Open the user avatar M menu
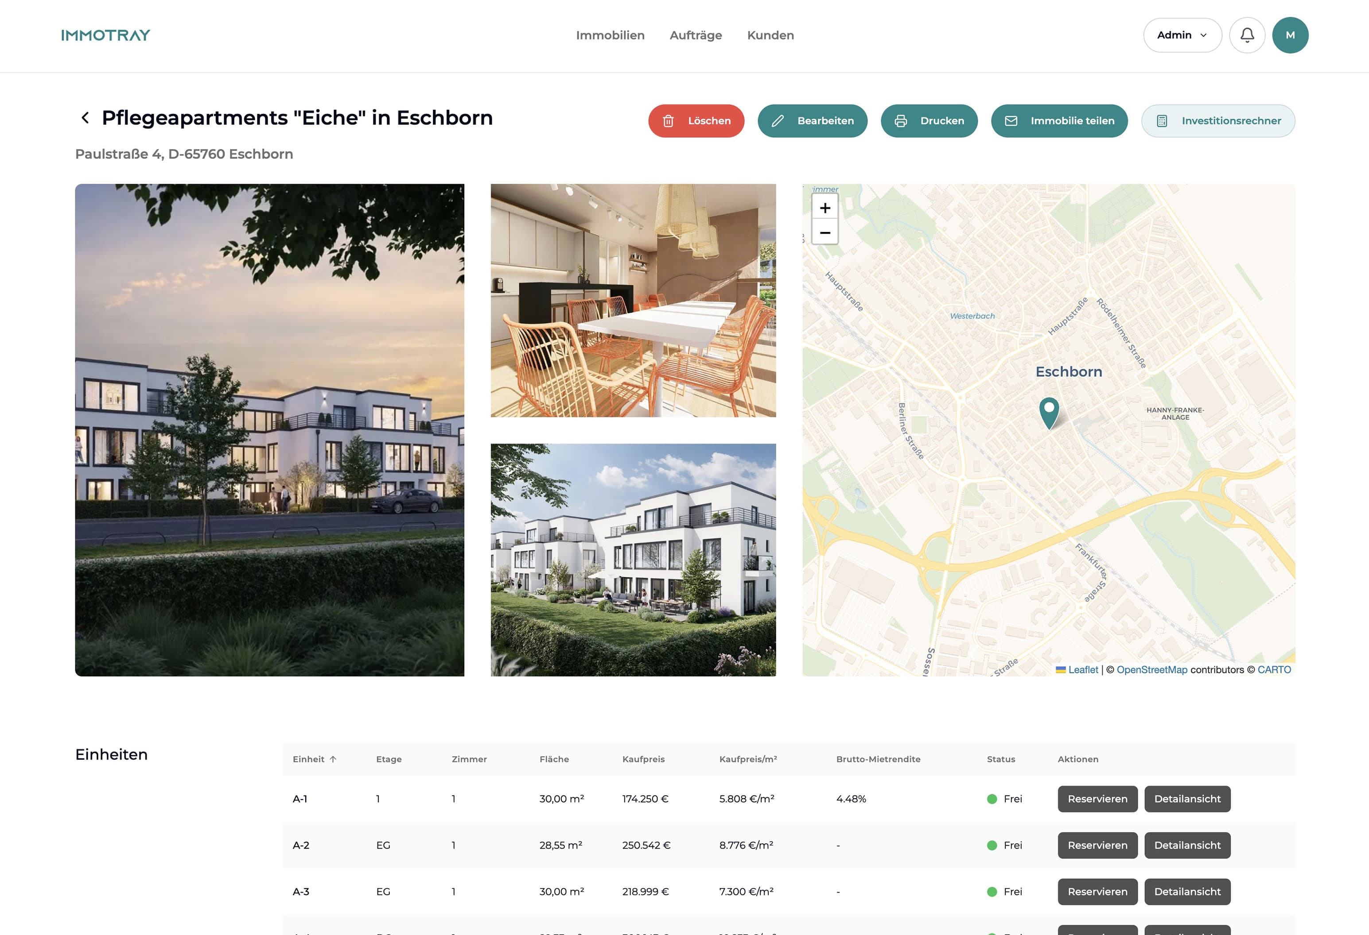The height and width of the screenshot is (935, 1369). coord(1290,35)
